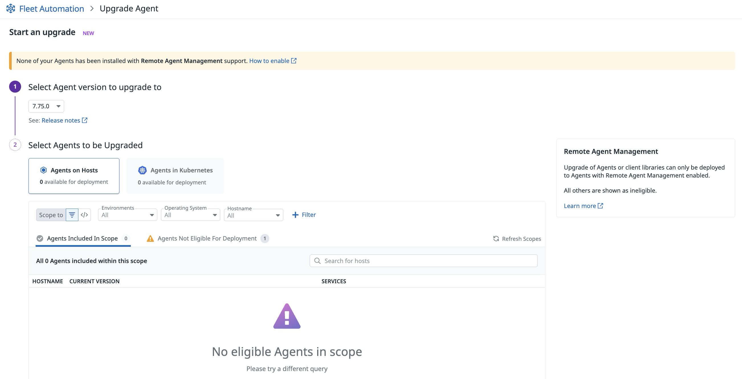The image size is (742, 379).
Task: Open the 7.75.0 version dropdown
Action: (46, 106)
